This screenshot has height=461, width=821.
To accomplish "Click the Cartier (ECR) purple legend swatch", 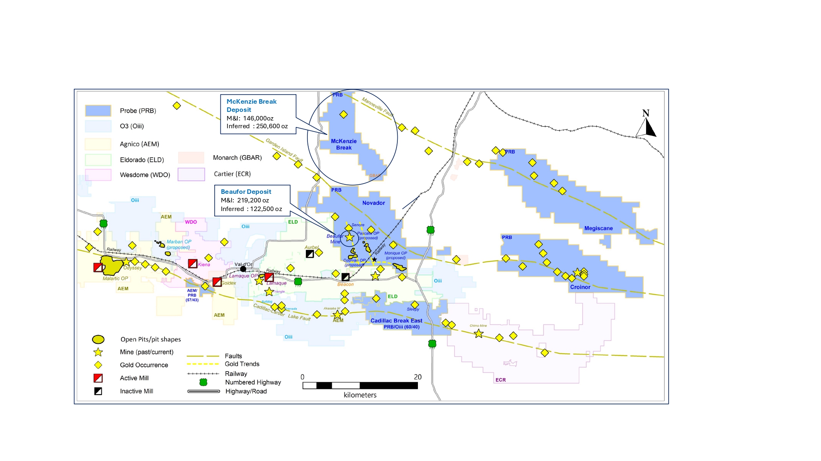I will click(x=191, y=174).
